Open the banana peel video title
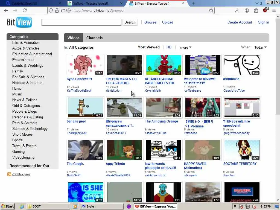Screen dimensions: 280x210 click(x=76, y=121)
